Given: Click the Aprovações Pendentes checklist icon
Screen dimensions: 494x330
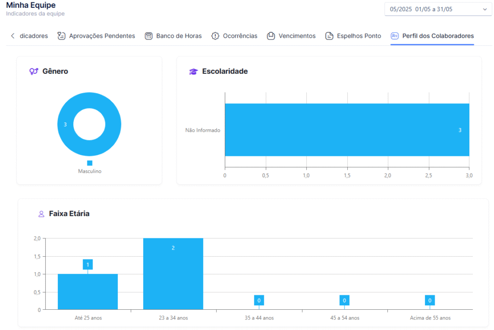Looking at the screenshot, I should (x=61, y=36).
